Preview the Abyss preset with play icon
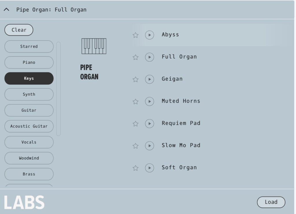Image resolution: width=296 pixels, height=214 pixels. pyautogui.click(x=149, y=35)
